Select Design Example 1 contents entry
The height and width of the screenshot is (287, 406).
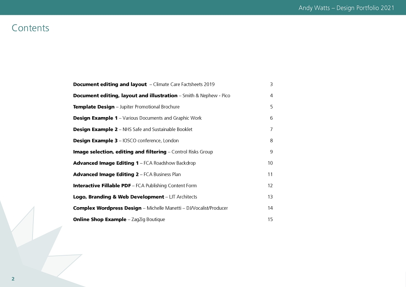pyautogui.click(x=137, y=118)
